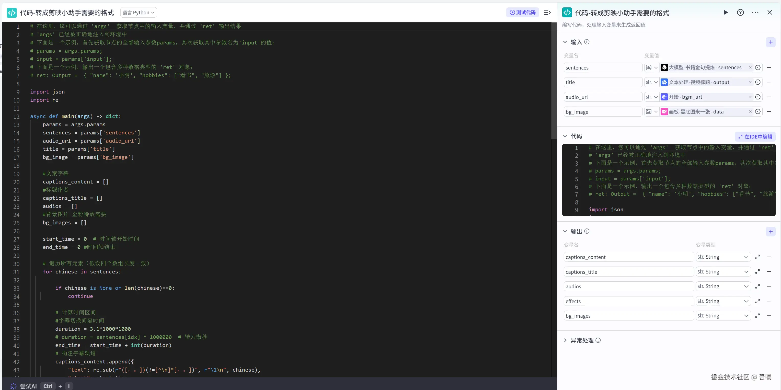The width and height of the screenshot is (781, 390).
Task: Collapse the 代码 section
Action: pyautogui.click(x=565, y=136)
